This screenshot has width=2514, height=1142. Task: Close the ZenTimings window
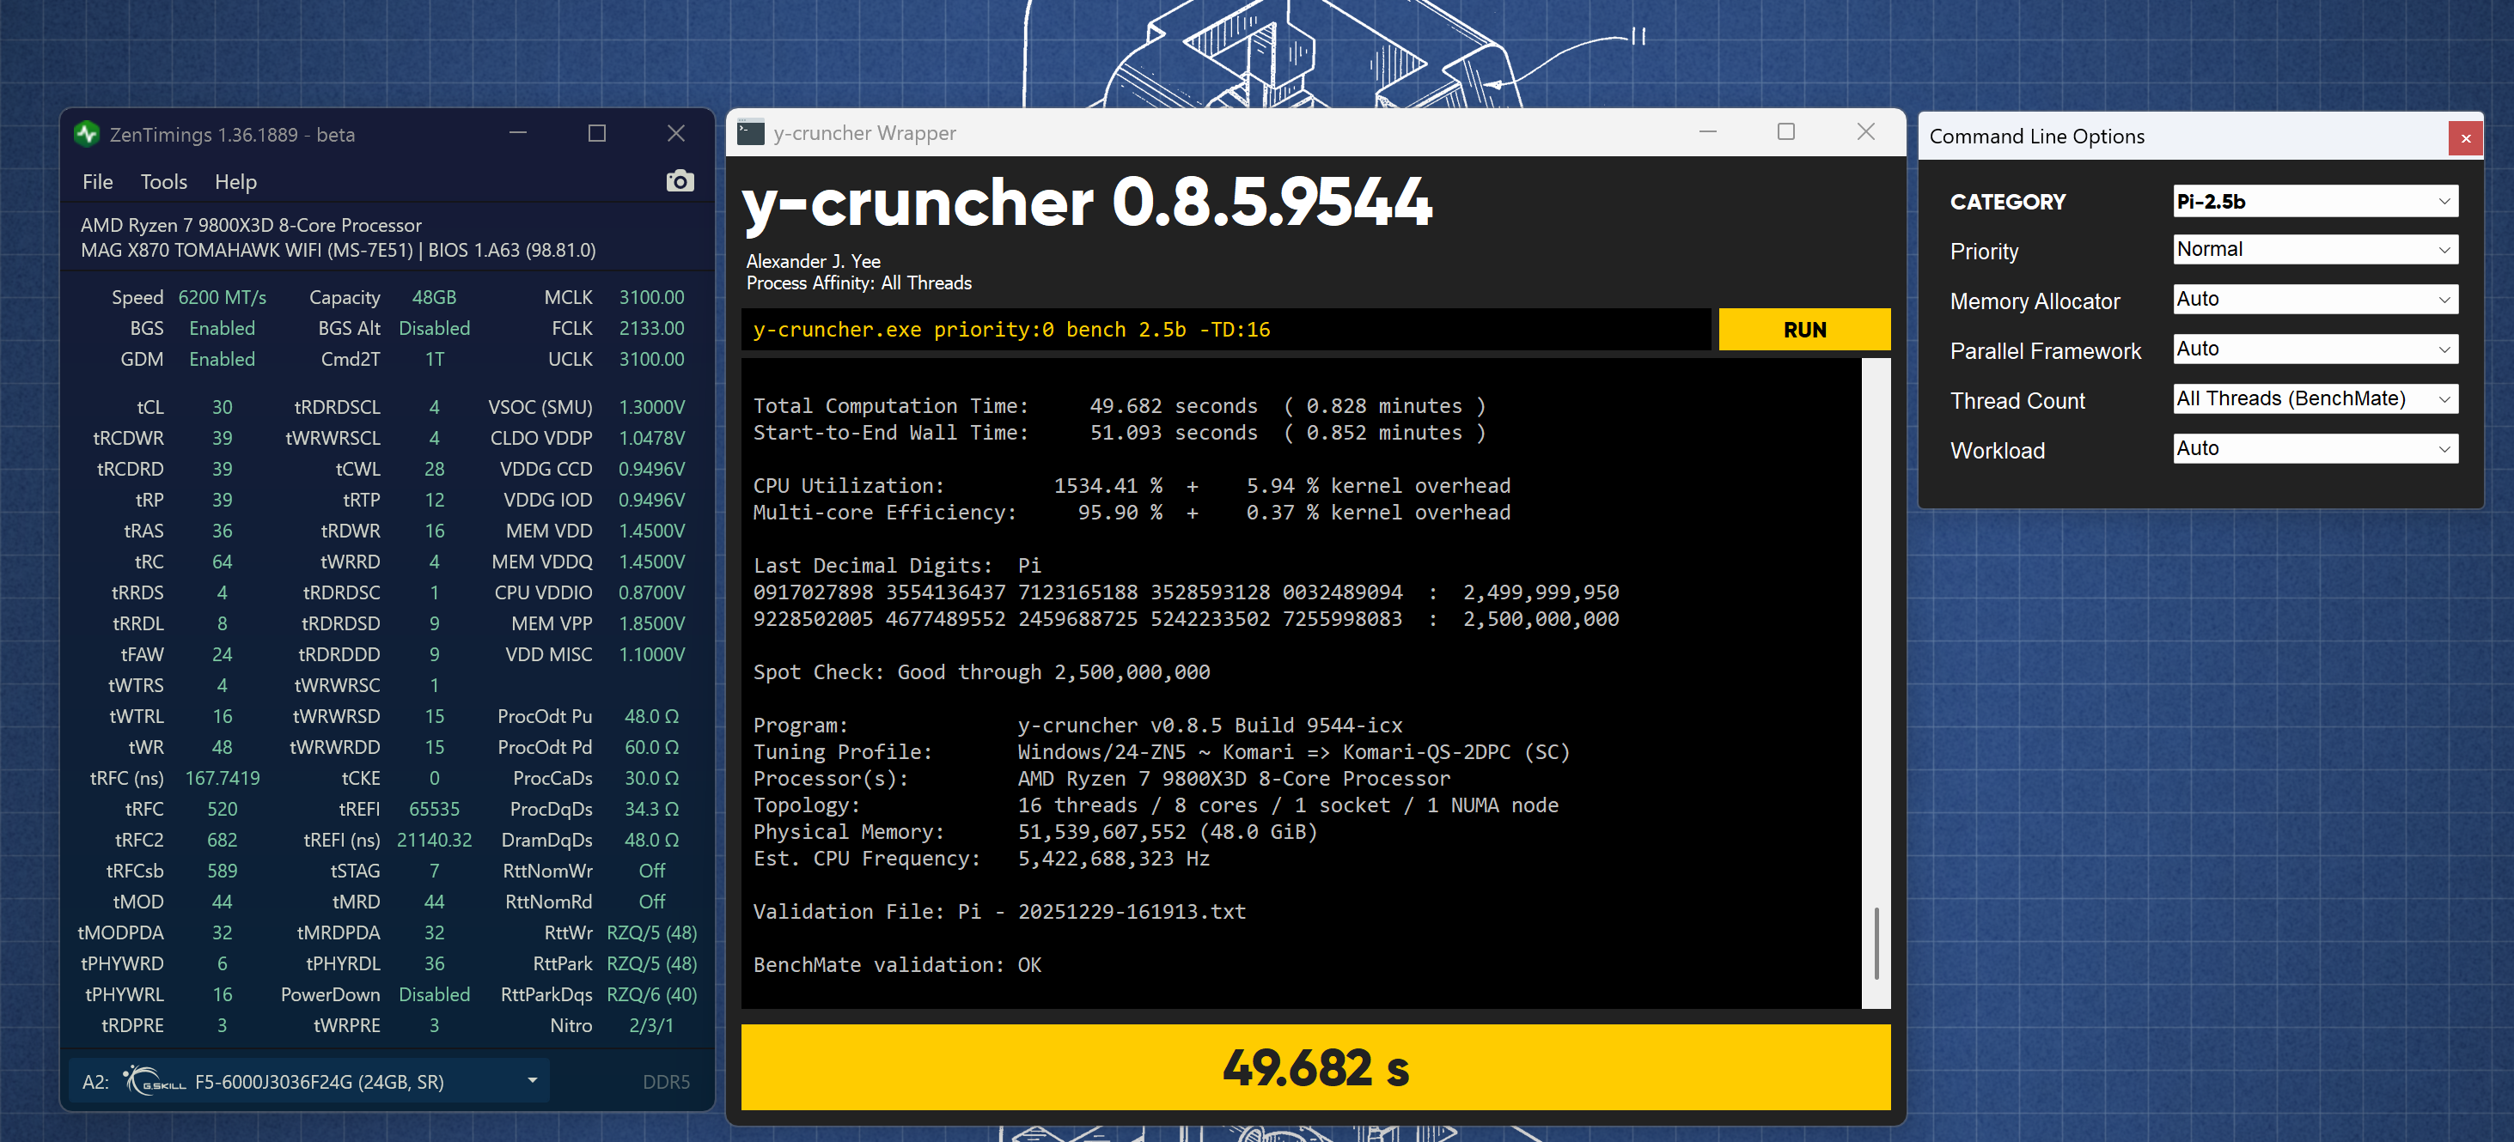pyautogui.click(x=676, y=134)
